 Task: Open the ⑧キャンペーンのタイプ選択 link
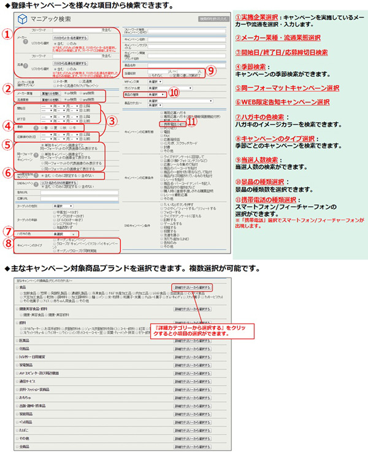point(275,138)
